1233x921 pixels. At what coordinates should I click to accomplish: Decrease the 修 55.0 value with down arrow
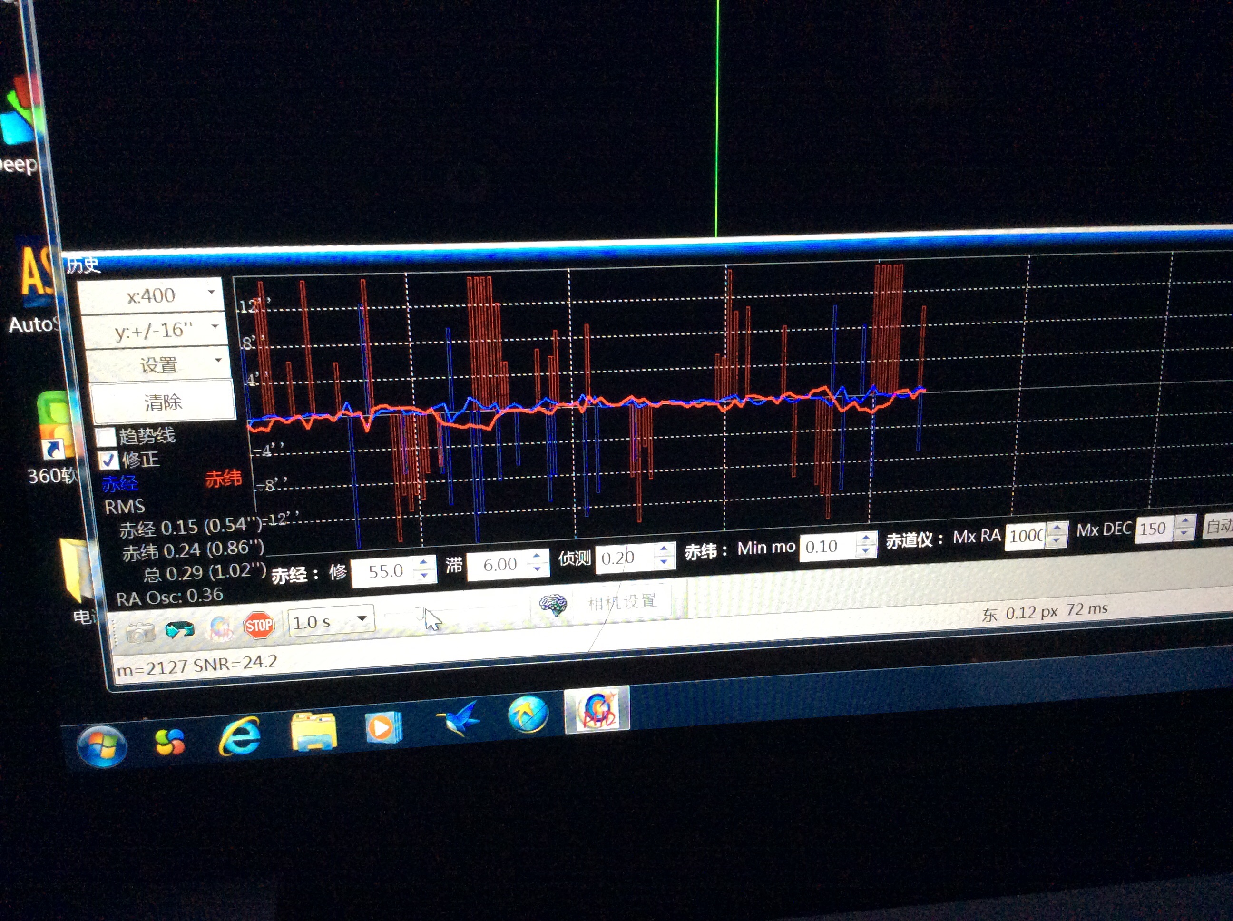424,575
